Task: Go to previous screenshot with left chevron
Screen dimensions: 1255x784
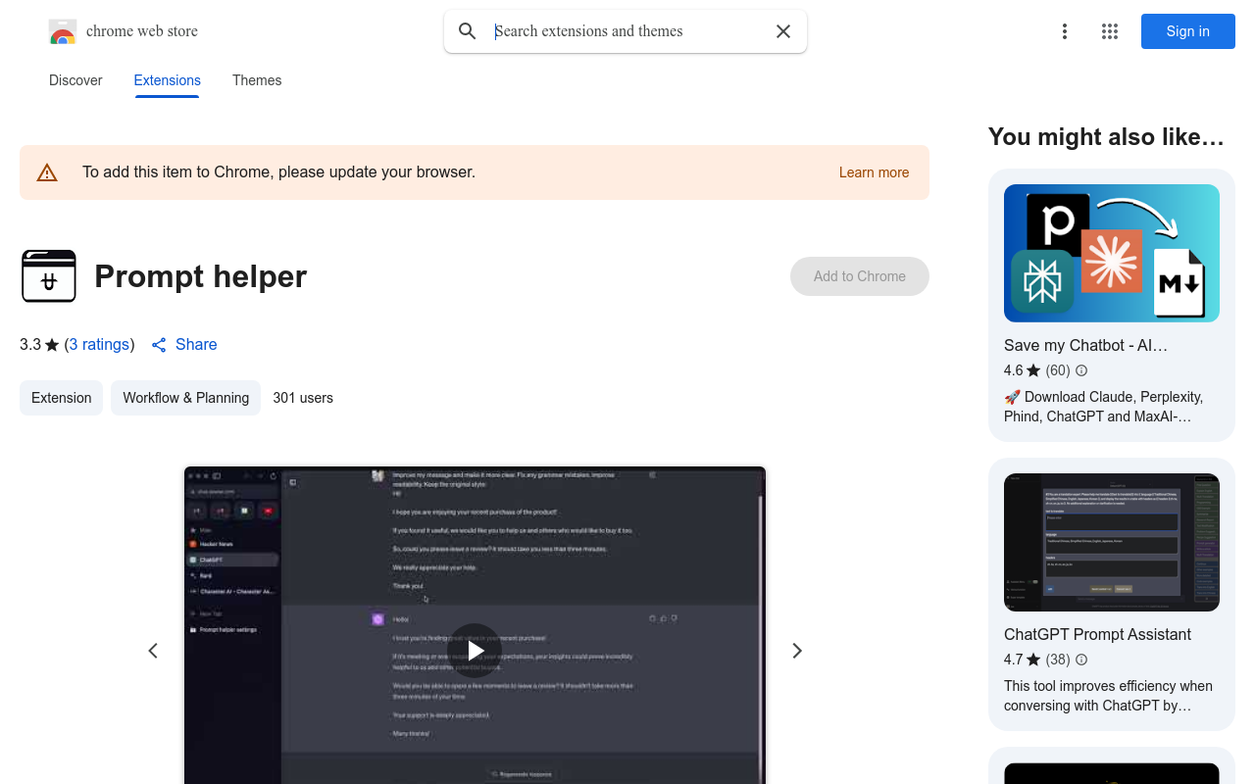Action: 153,651
